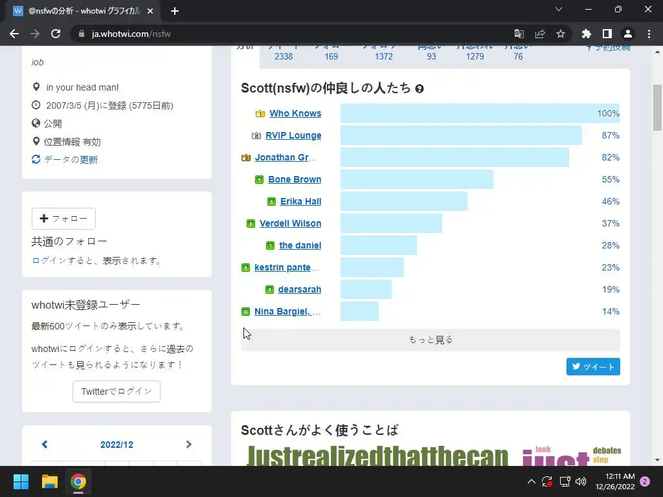Open the Verdell Wilson profile link
This screenshot has height=497, width=663.
coord(290,223)
